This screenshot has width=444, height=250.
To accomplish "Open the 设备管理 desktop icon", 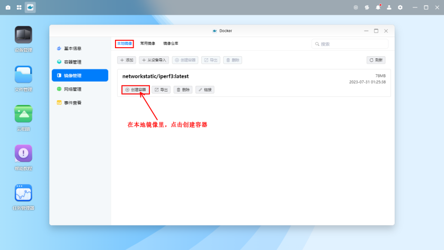I will pyautogui.click(x=23, y=35).
